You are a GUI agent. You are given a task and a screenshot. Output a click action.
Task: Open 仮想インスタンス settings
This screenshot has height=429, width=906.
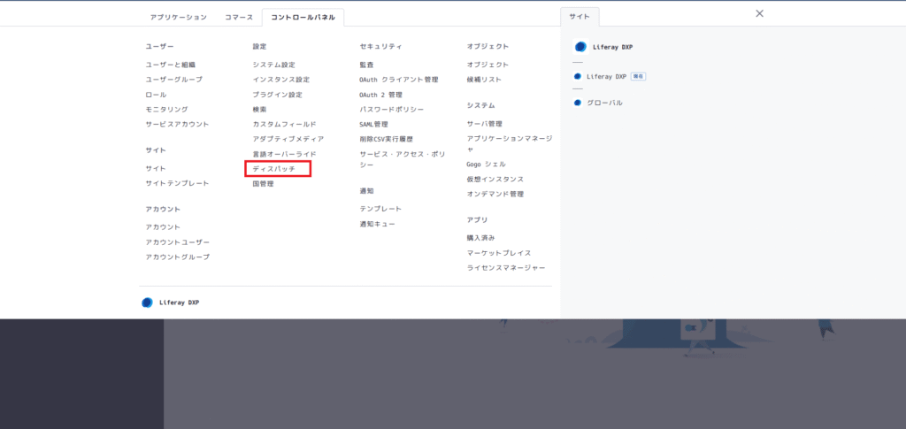[x=495, y=179]
